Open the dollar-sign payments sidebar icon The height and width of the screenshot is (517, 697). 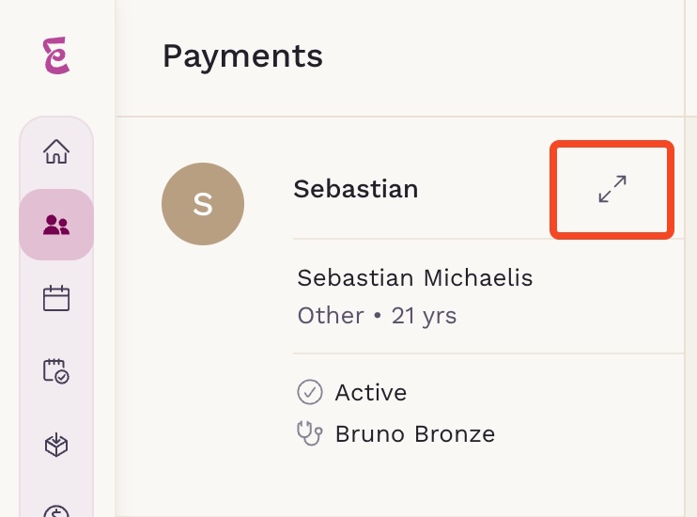56,511
